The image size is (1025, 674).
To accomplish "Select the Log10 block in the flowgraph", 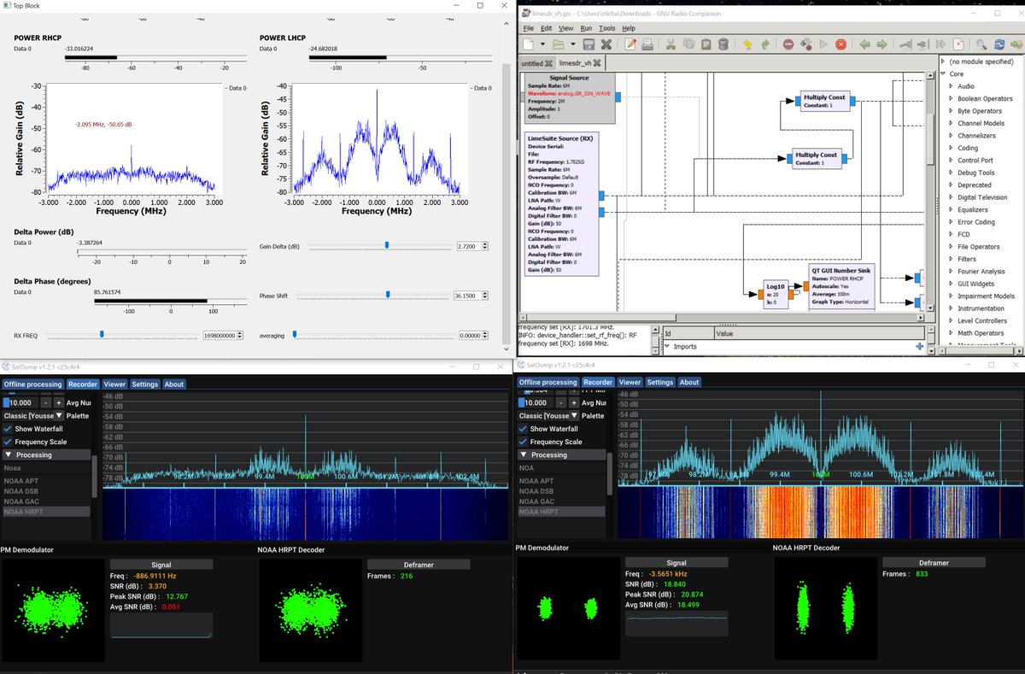I will point(776,294).
